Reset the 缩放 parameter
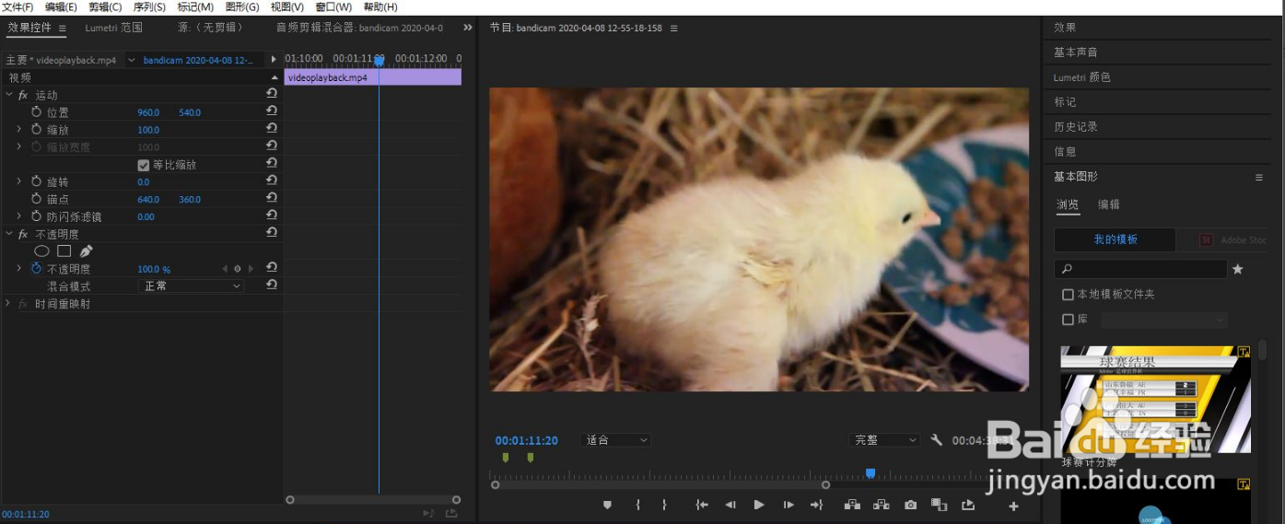This screenshot has width=1285, height=524. 272,129
